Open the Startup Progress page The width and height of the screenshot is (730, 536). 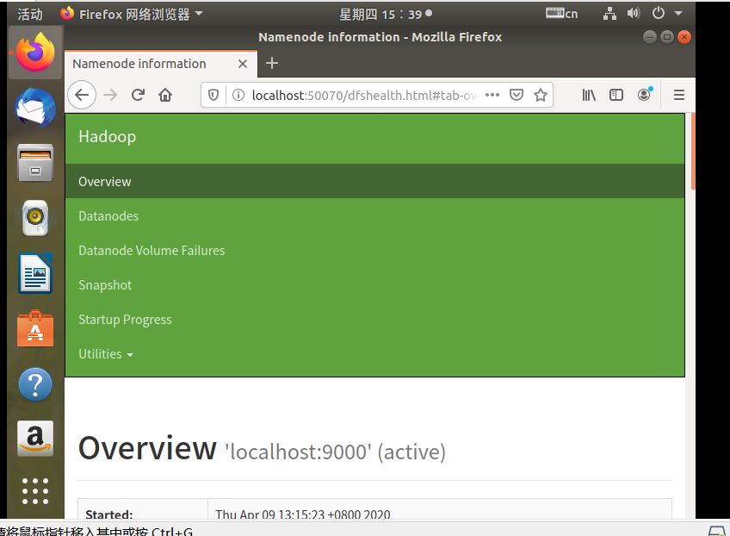tap(125, 319)
